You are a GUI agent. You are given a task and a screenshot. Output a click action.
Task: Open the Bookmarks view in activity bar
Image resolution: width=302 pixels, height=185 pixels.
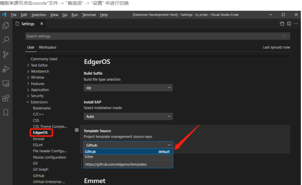tap(6, 112)
